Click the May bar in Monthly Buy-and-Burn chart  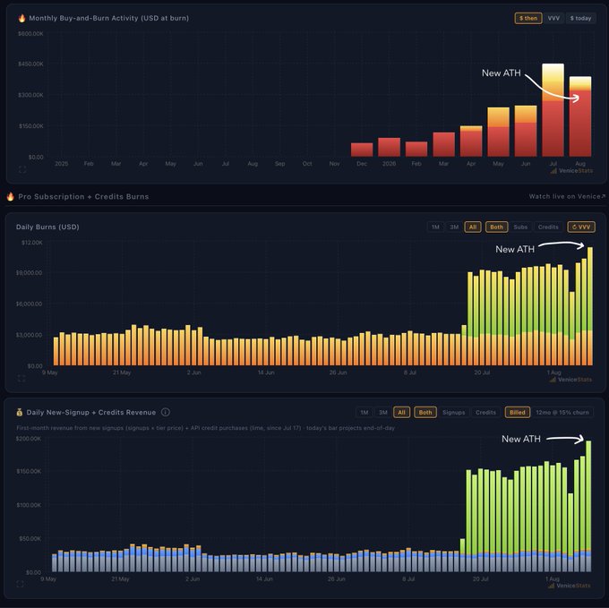click(498, 132)
